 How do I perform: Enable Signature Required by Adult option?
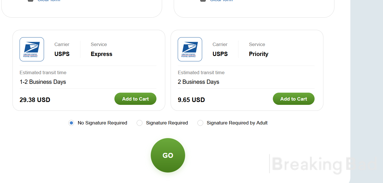click(x=200, y=123)
